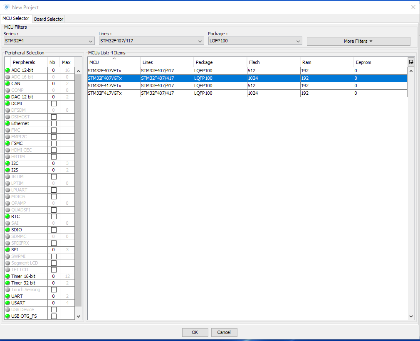Click the green indicator for DCMI
The width and height of the screenshot is (420, 341).
(x=8, y=103)
